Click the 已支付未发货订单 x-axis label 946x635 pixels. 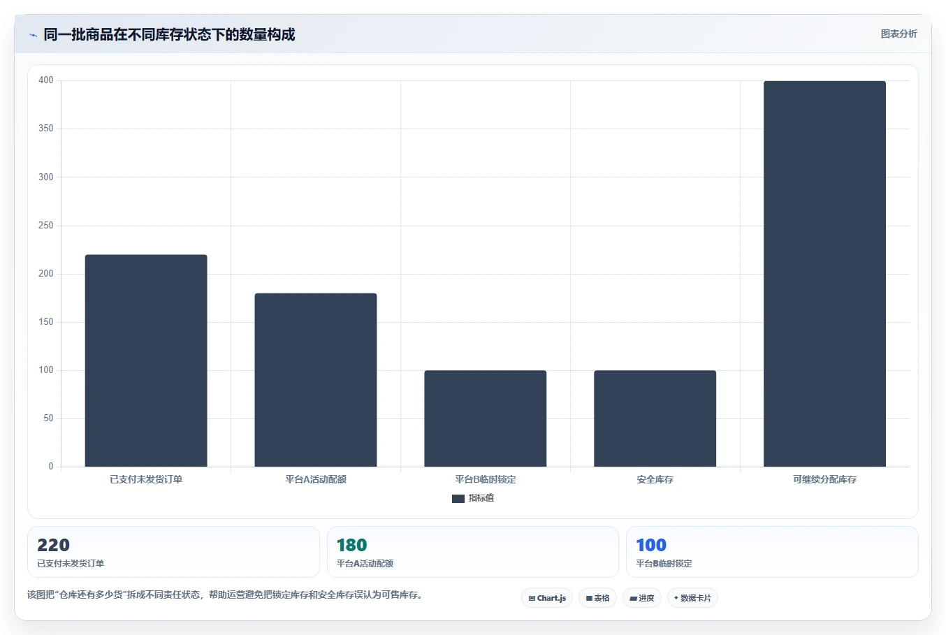pyautogui.click(x=146, y=479)
